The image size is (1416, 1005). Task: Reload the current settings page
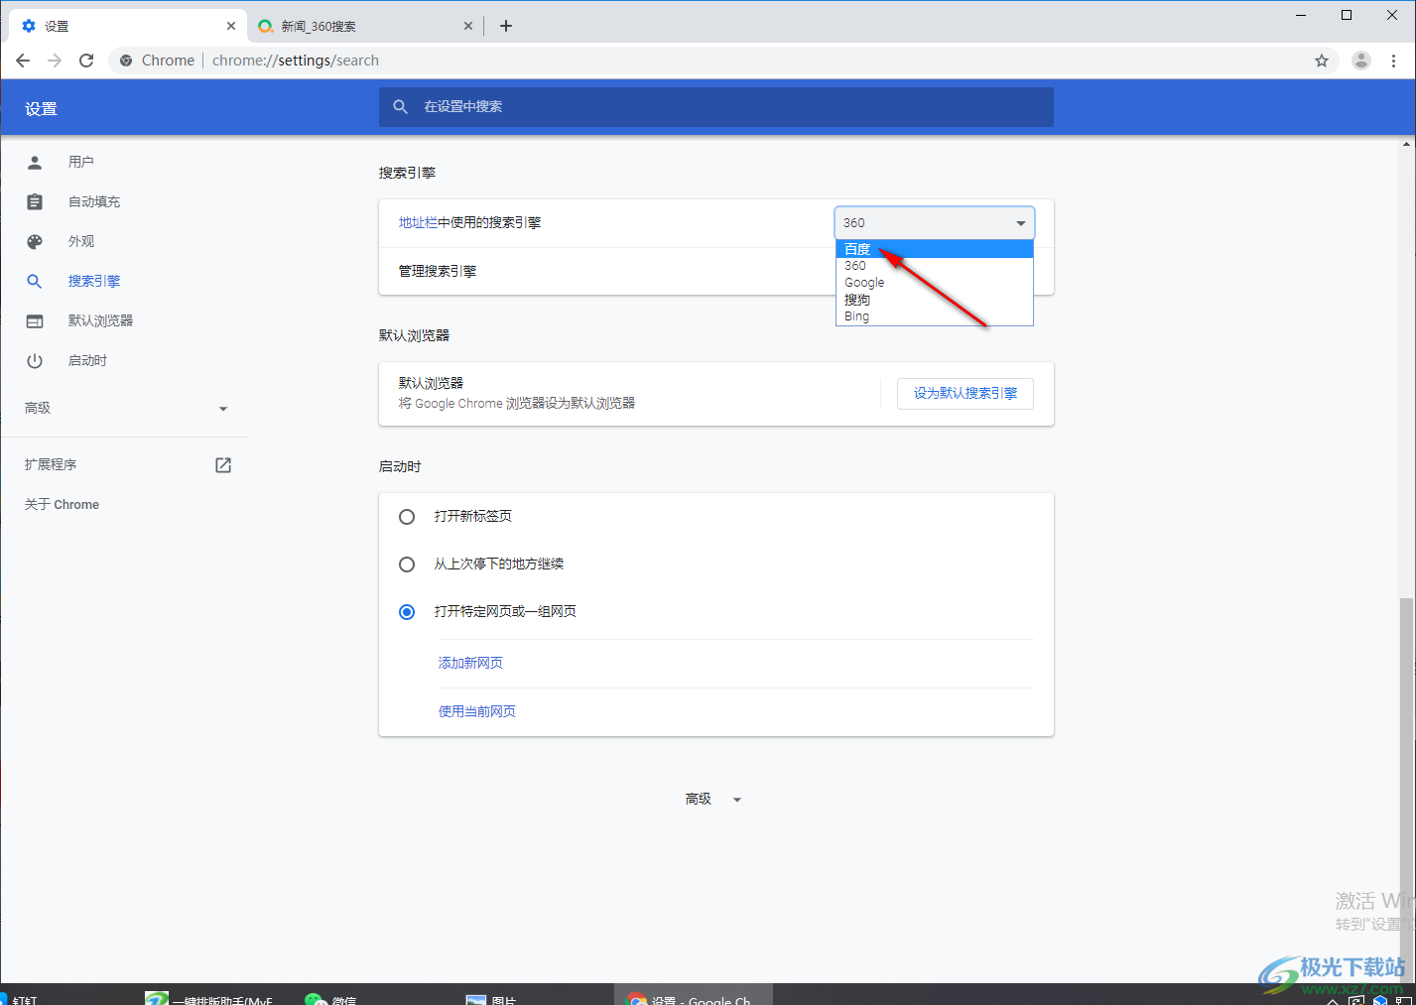(86, 61)
